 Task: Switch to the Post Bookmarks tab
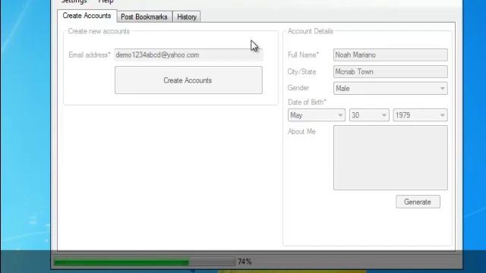tap(144, 17)
